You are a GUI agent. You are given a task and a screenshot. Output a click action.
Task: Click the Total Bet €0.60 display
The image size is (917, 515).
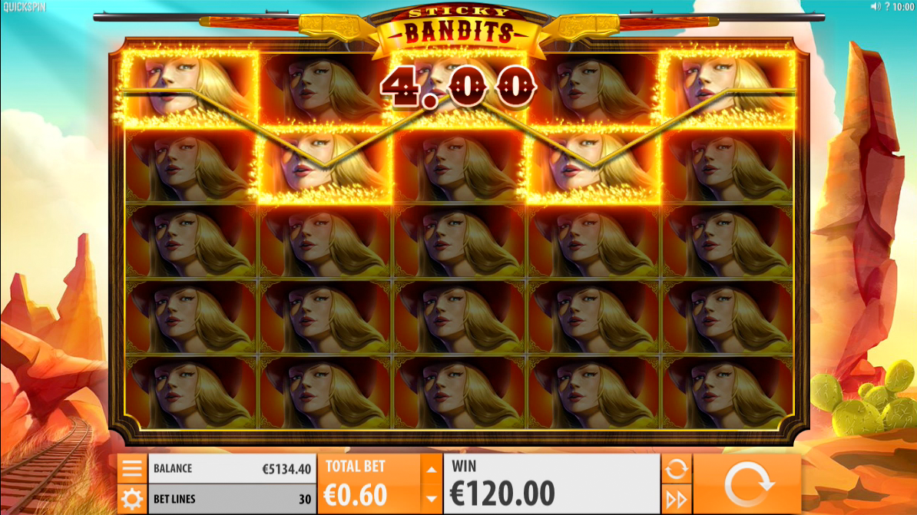pyautogui.click(x=369, y=484)
